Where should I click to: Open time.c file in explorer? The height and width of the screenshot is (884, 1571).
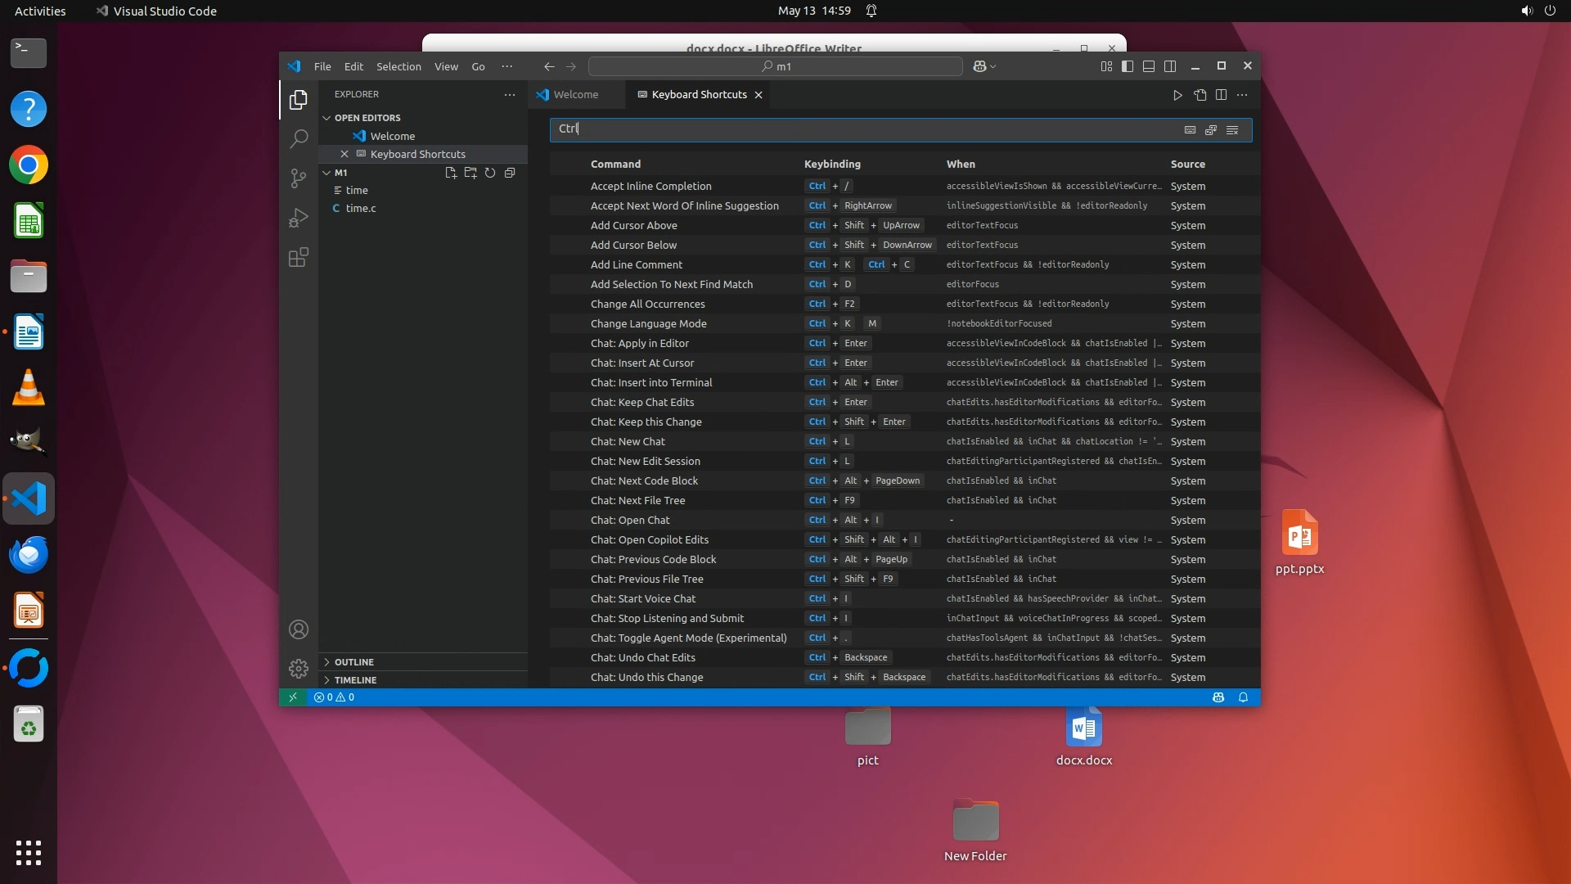coord(361,209)
